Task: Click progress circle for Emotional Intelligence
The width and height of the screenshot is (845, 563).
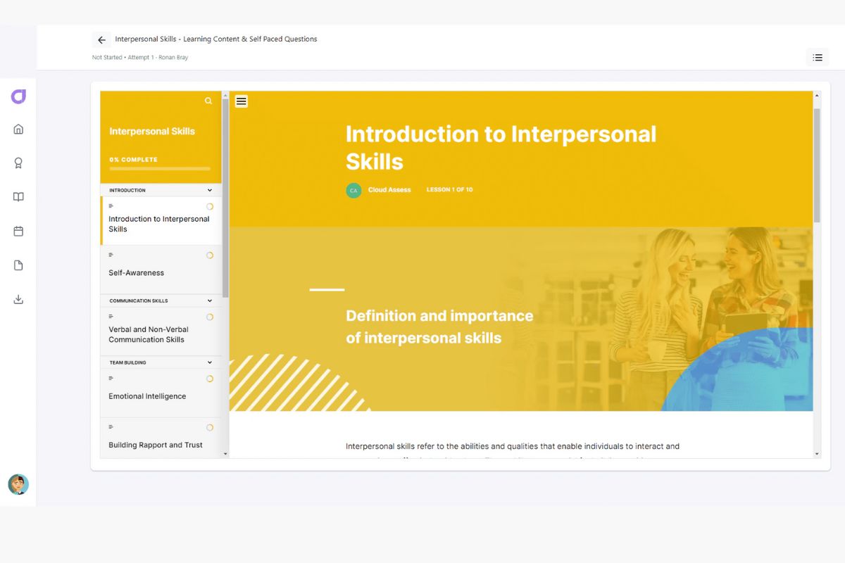Action: click(x=210, y=379)
